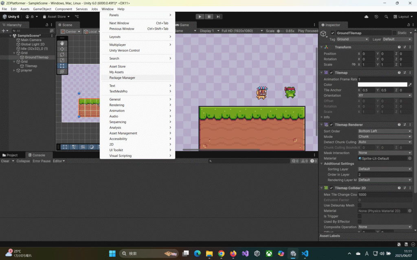Switch to the Project tab
The height and width of the screenshot is (260, 417).
[x=10, y=155]
